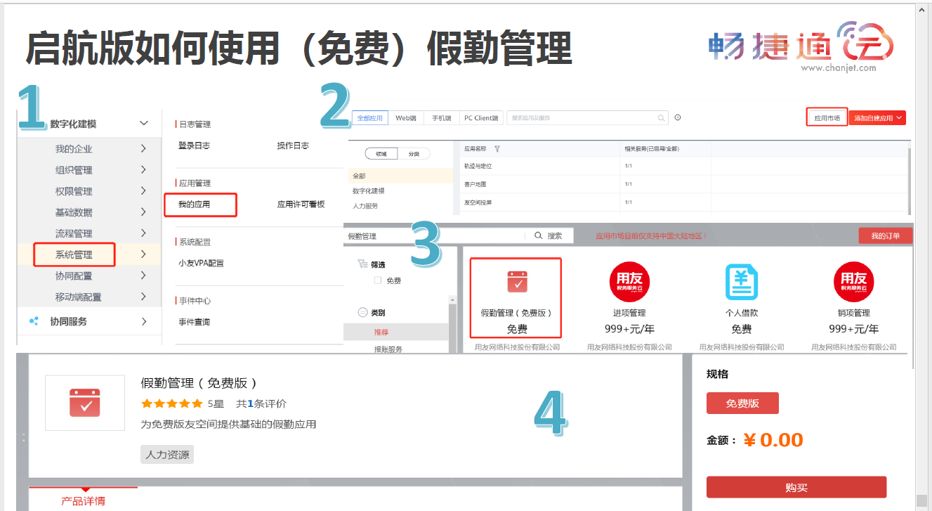Select the Web端 tab
Image resolution: width=932 pixels, height=511 pixels.
pyautogui.click(x=406, y=118)
